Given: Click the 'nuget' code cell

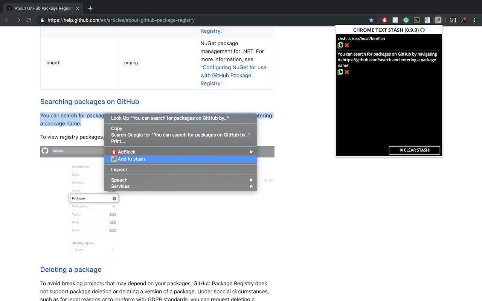Looking at the screenshot, I should pos(53,63).
